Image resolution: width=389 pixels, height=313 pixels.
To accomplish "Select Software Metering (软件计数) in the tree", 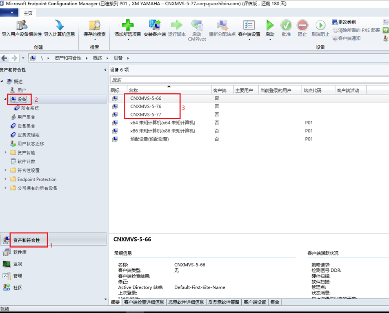I will click(x=26, y=161).
